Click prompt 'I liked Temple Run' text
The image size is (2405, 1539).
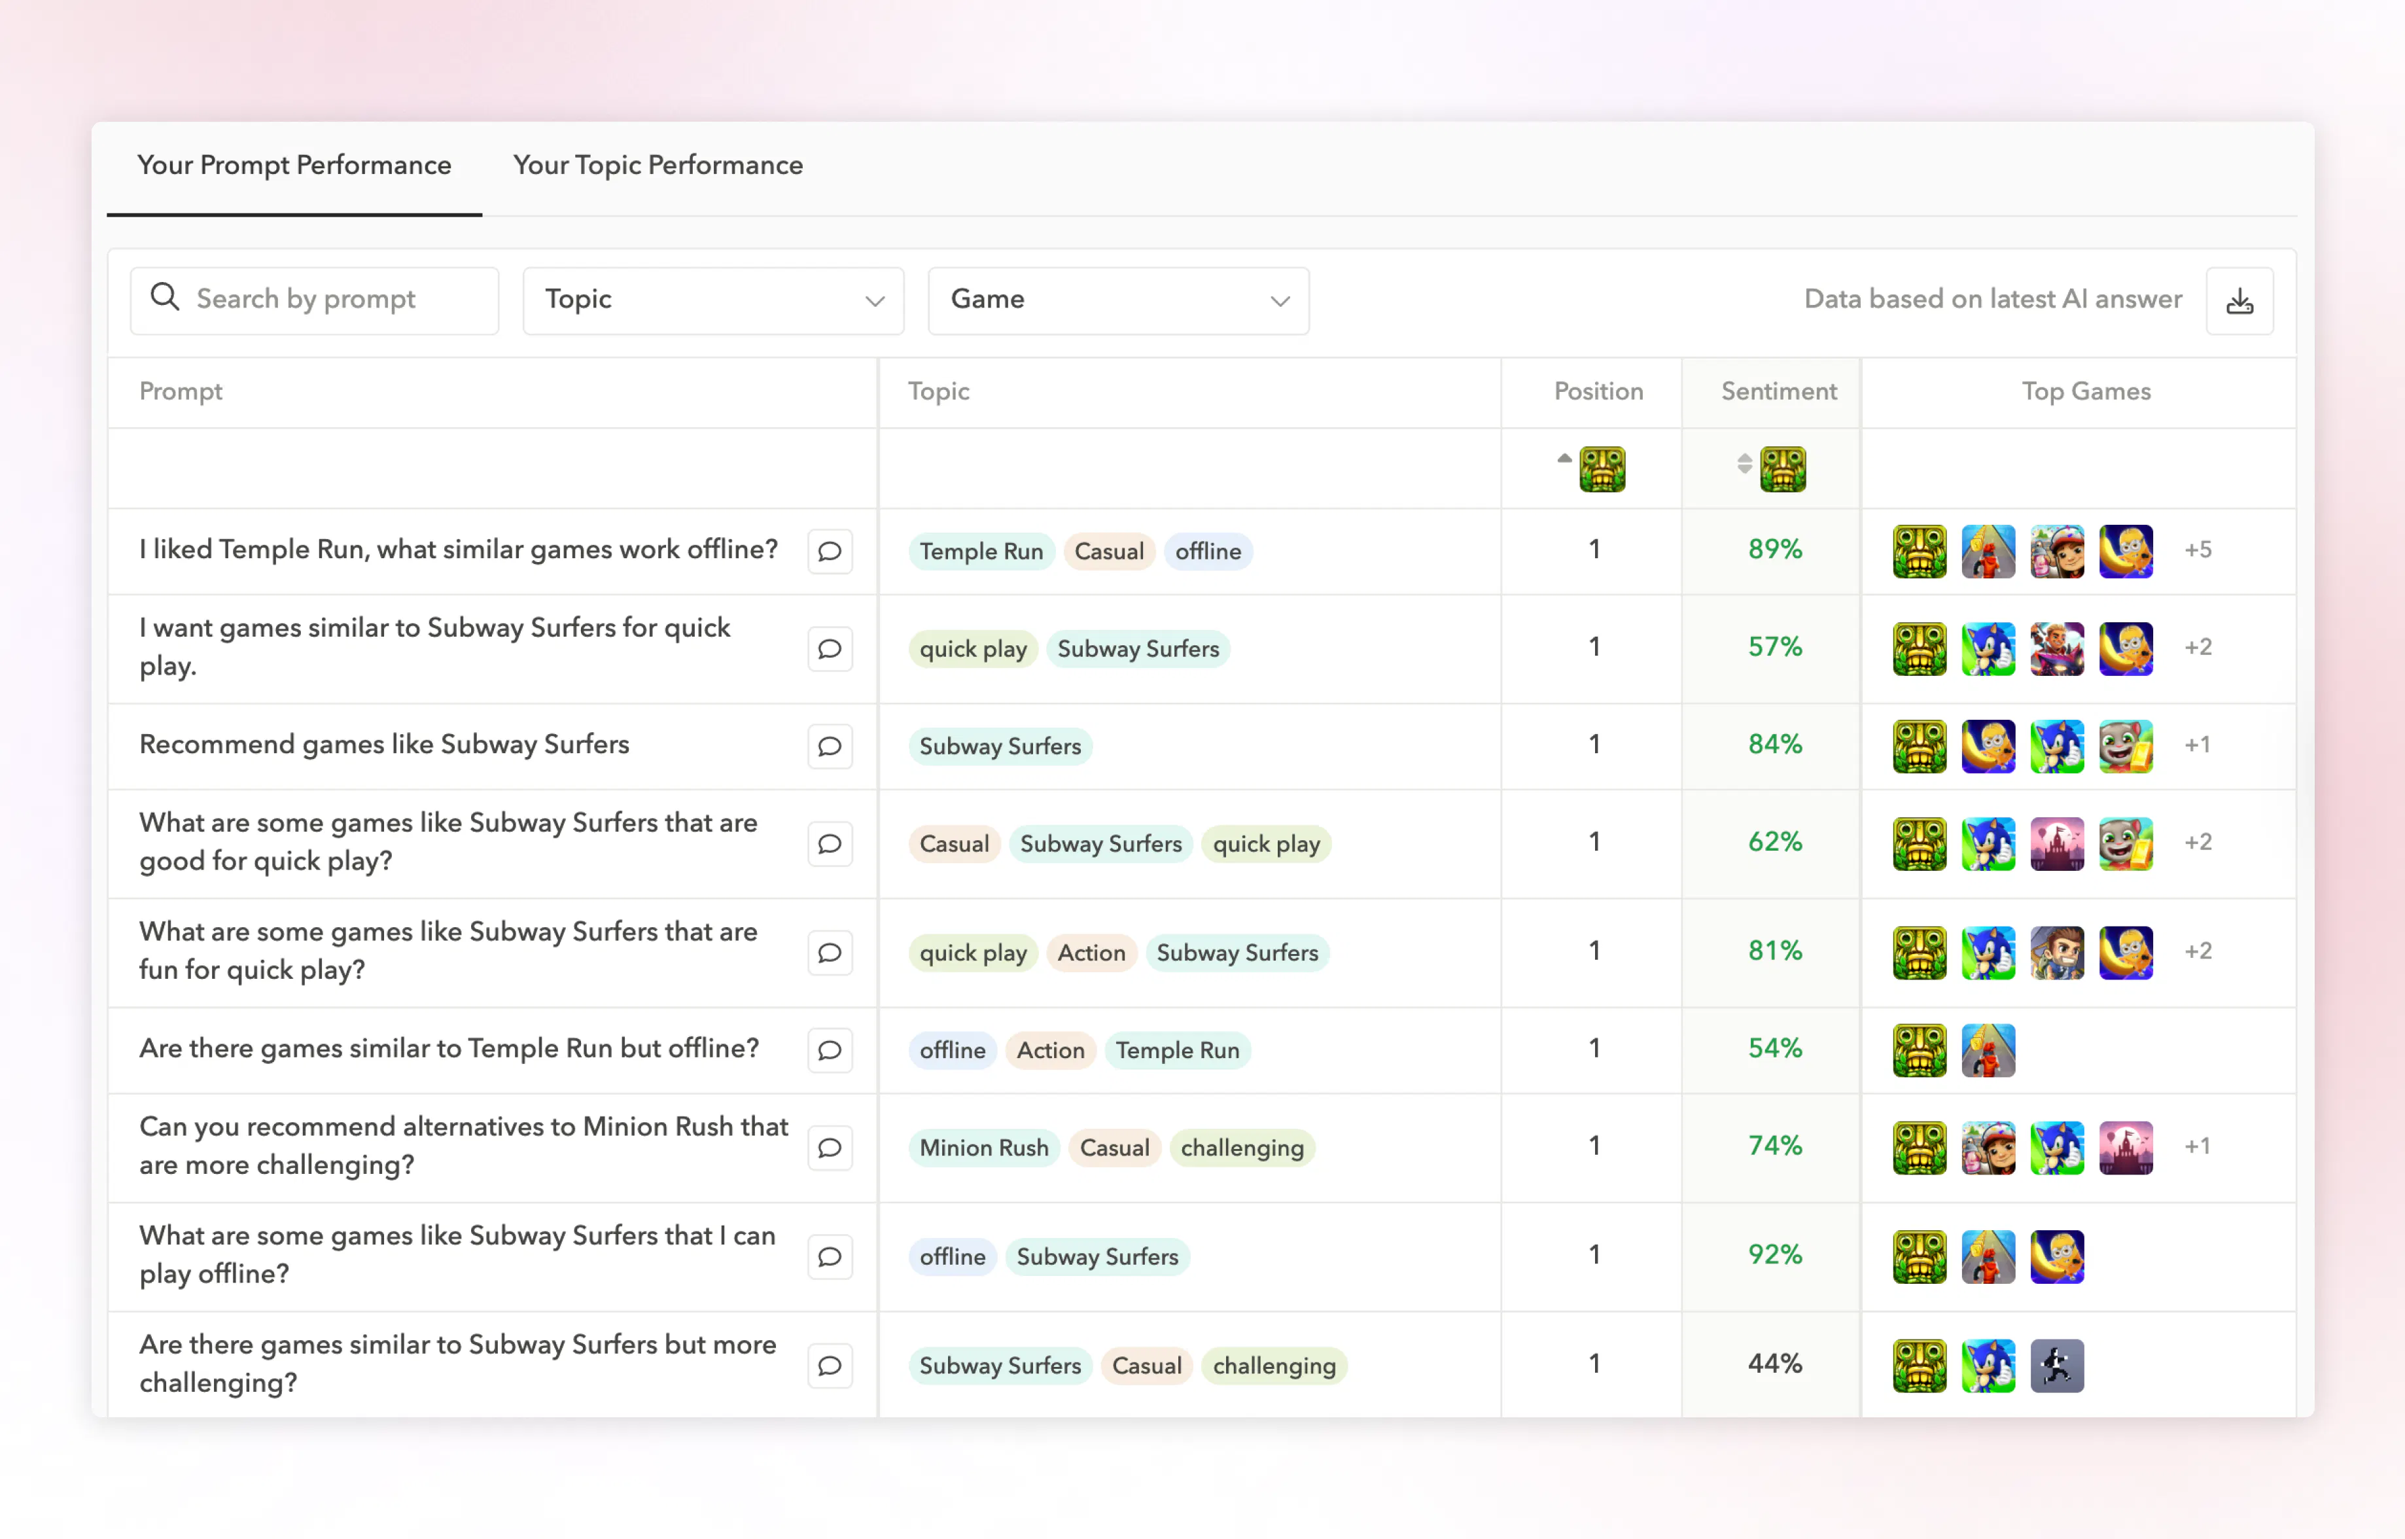pos(457,550)
